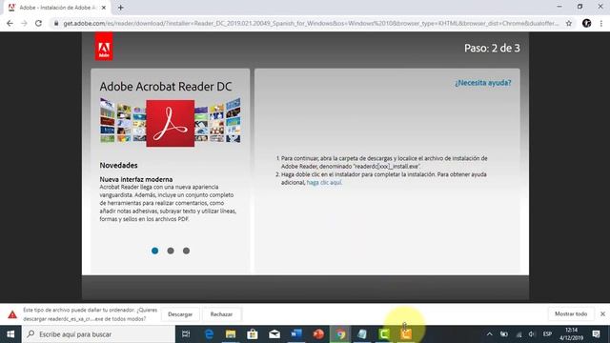Screen dimensions: 610x343
Task: Select the Adobe - Instalación de Adobe tab
Action: [56, 8]
